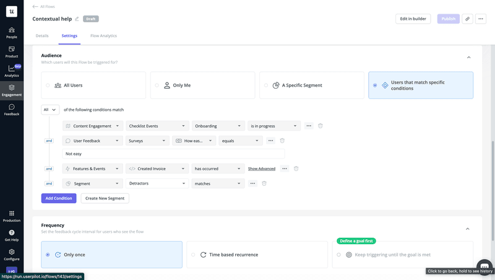
Task: Open the User Feedback dropdown
Action: coord(93,141)
